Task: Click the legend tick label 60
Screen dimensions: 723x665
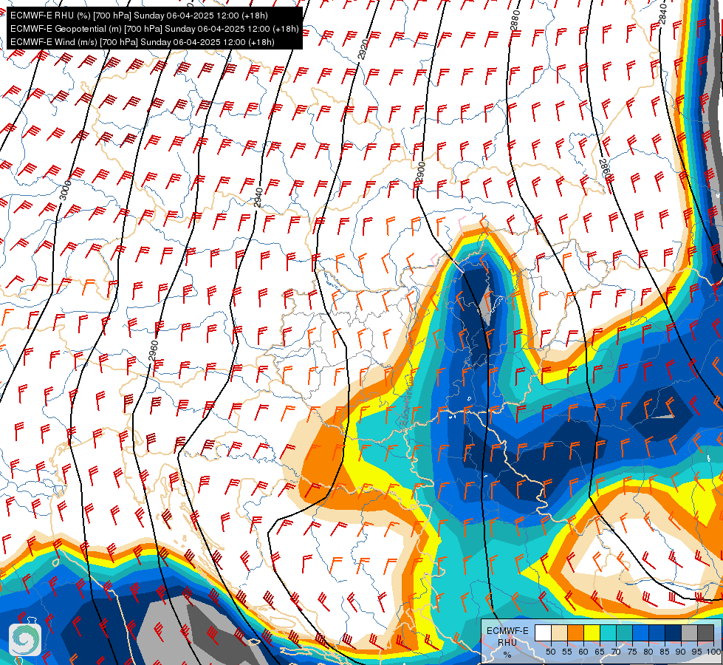Action: tap(583, 652)
